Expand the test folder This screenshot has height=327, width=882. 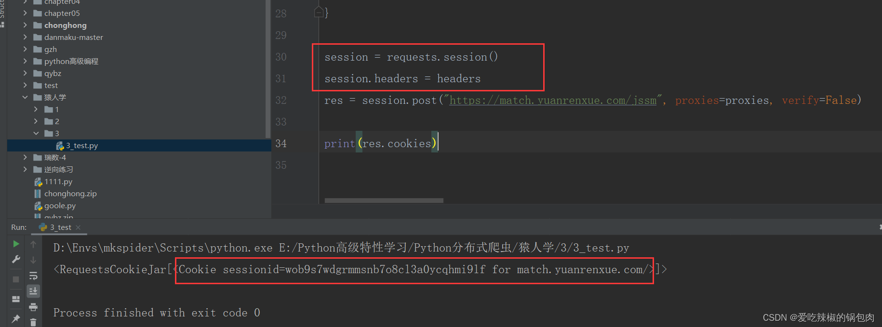25,86
